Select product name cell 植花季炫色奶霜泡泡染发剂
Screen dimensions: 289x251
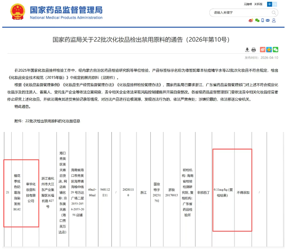pos(17,192)
